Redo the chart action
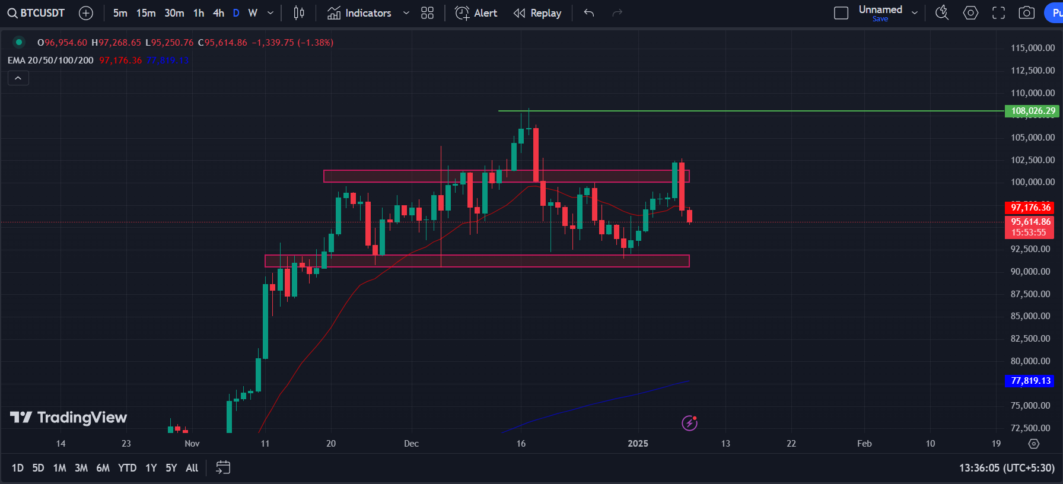Image resolution: width=1063 pixels, height=484 pixels. point(617,13)
